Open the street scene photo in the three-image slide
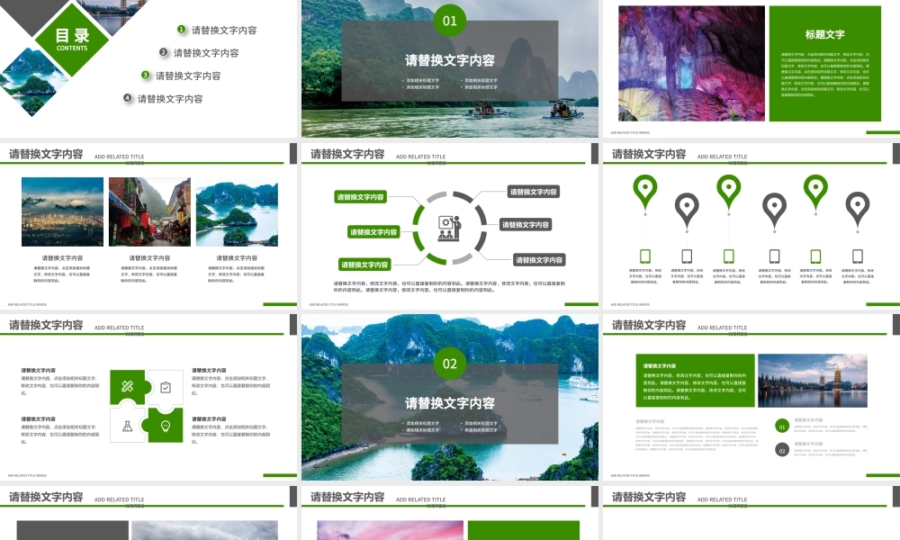The image size is (900, 540). click(x=149, y=211)
